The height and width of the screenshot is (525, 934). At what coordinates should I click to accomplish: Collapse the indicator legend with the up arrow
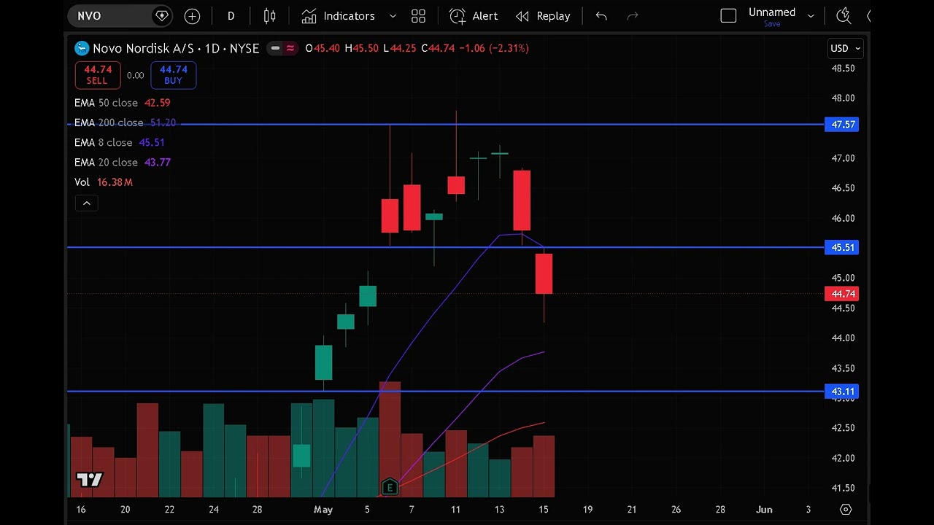86,203
